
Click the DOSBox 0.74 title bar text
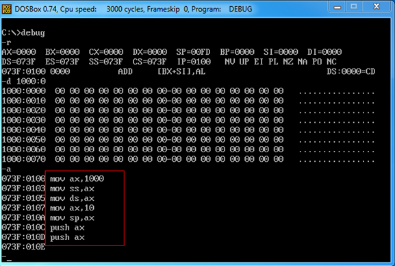[133, 9]
